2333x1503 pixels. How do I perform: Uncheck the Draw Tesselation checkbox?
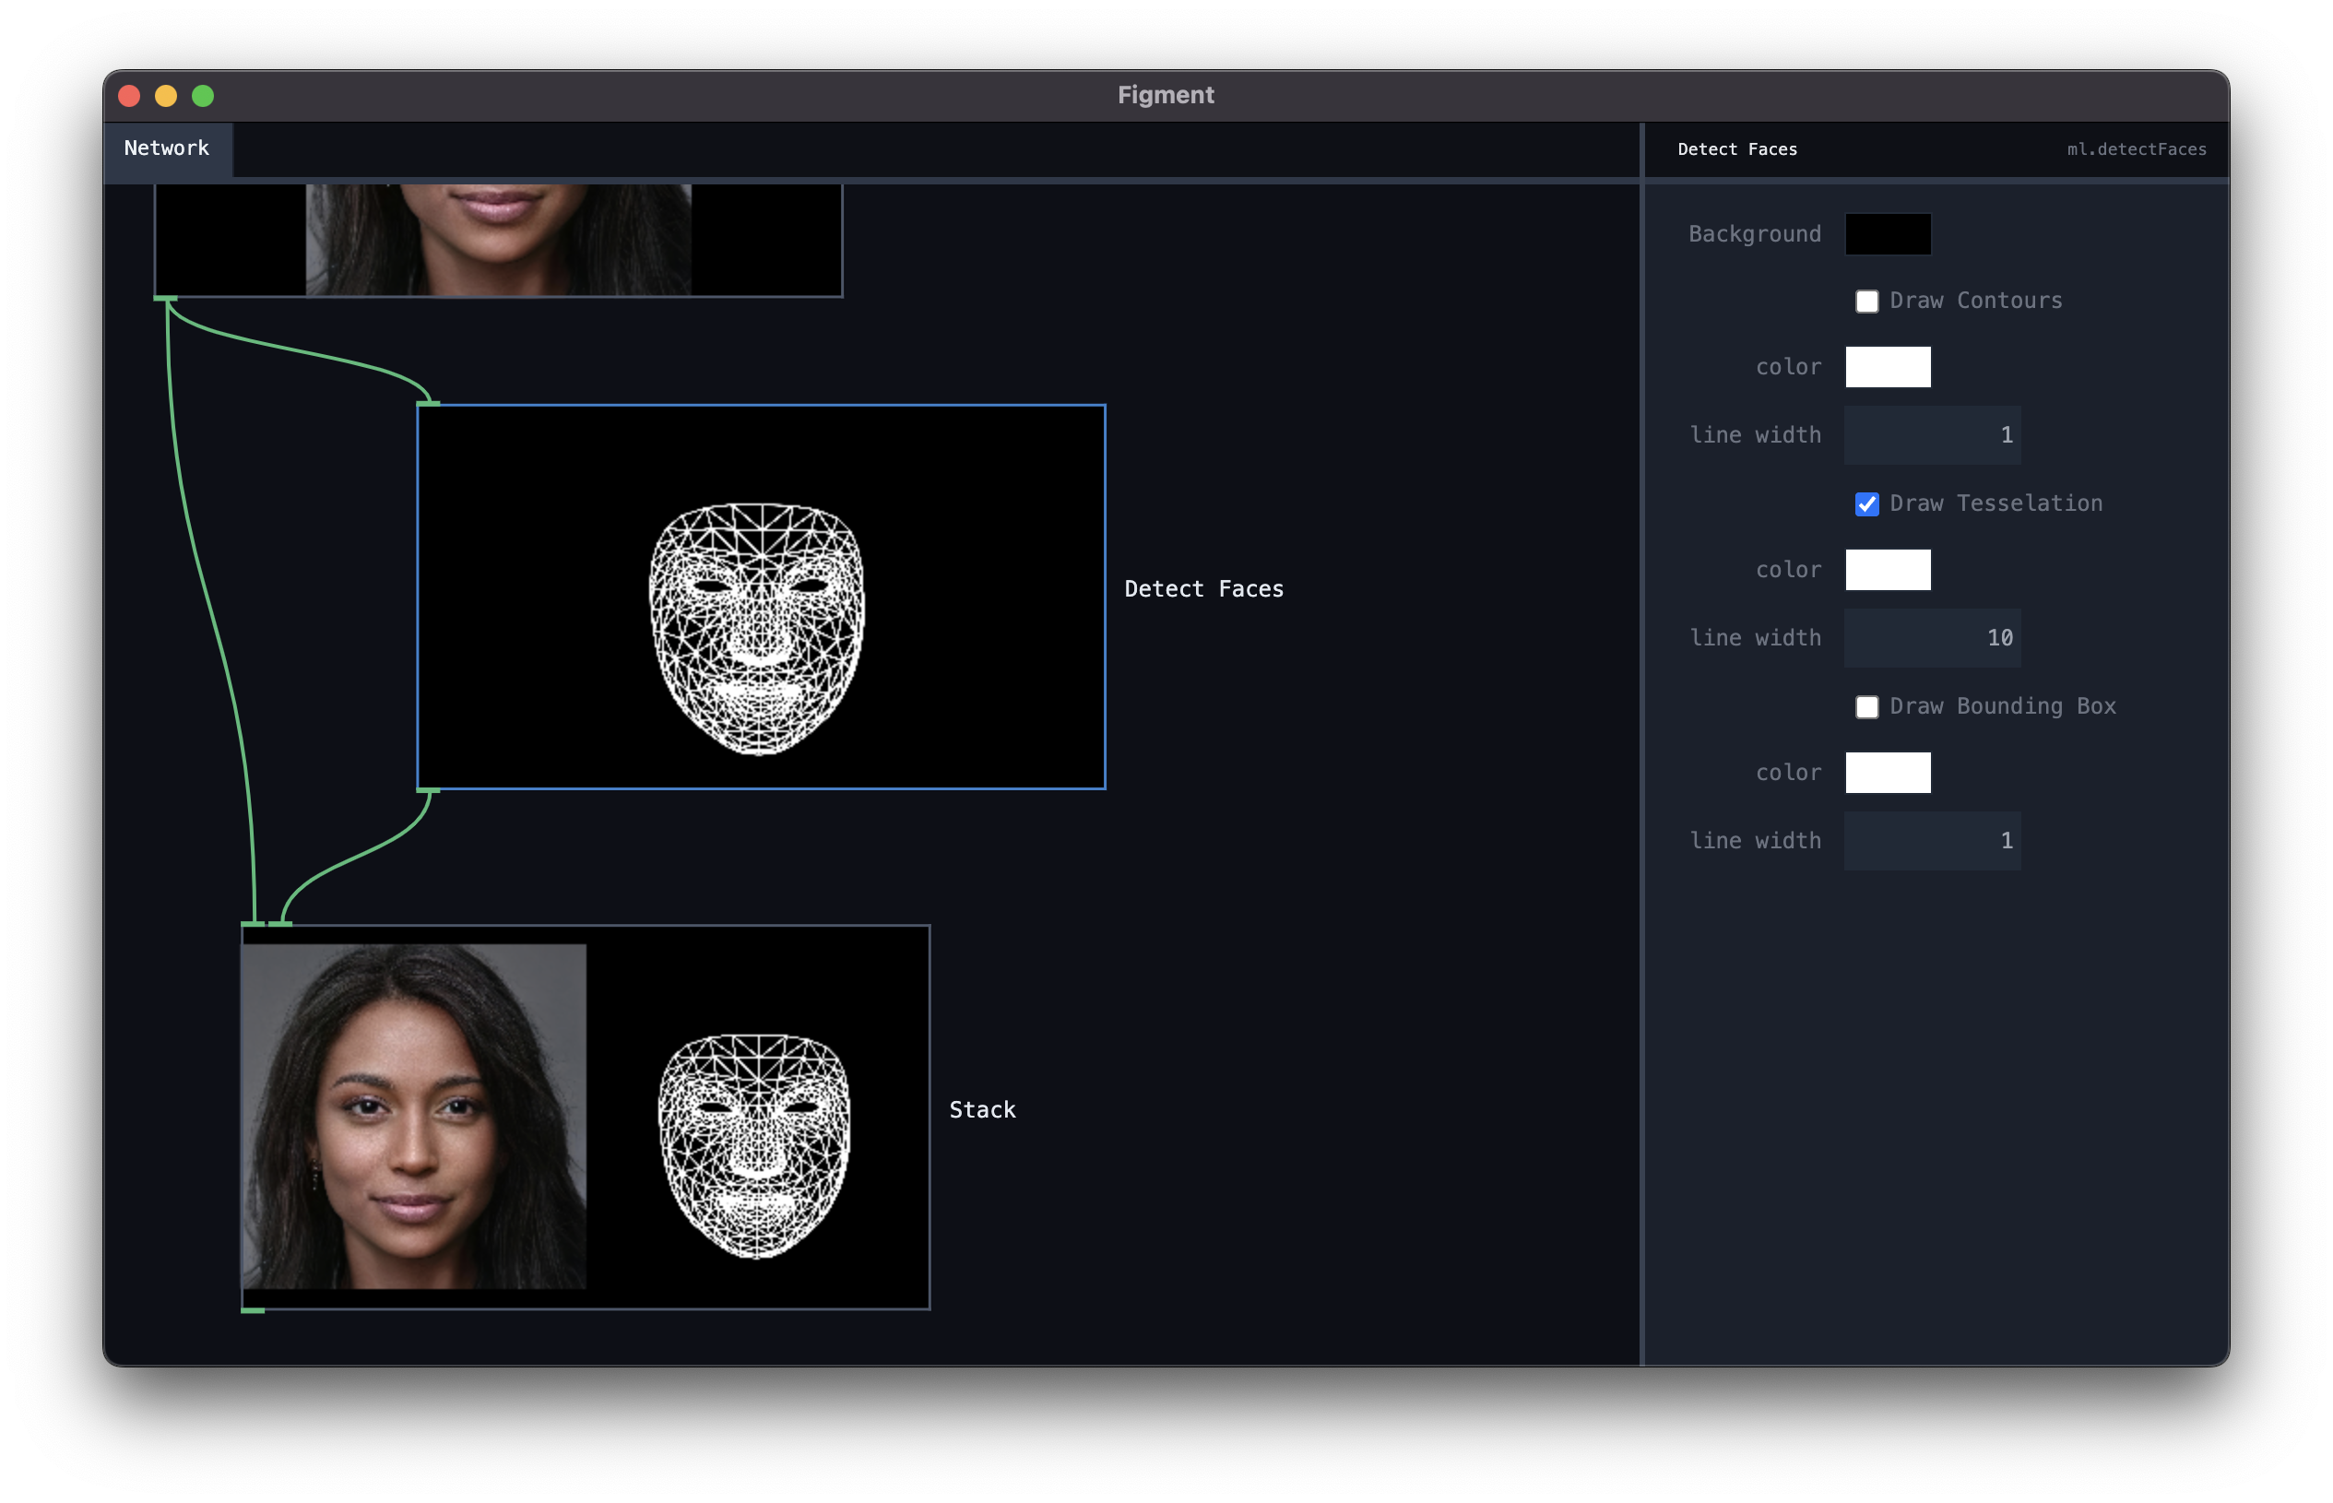tap(1865, 504)
